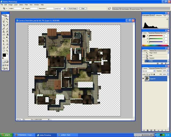Screen dimensions: 171x137
Task: Select the Eraser tool
Action: point(4,35)
